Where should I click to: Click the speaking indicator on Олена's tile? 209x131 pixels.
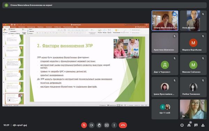pyautogui.click(x=175, y=14)
